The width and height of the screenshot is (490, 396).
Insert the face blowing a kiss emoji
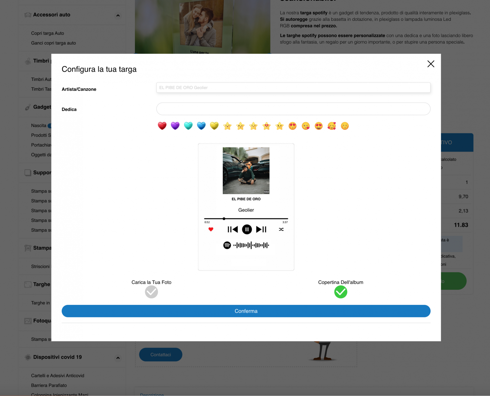(x=306, y=126)
